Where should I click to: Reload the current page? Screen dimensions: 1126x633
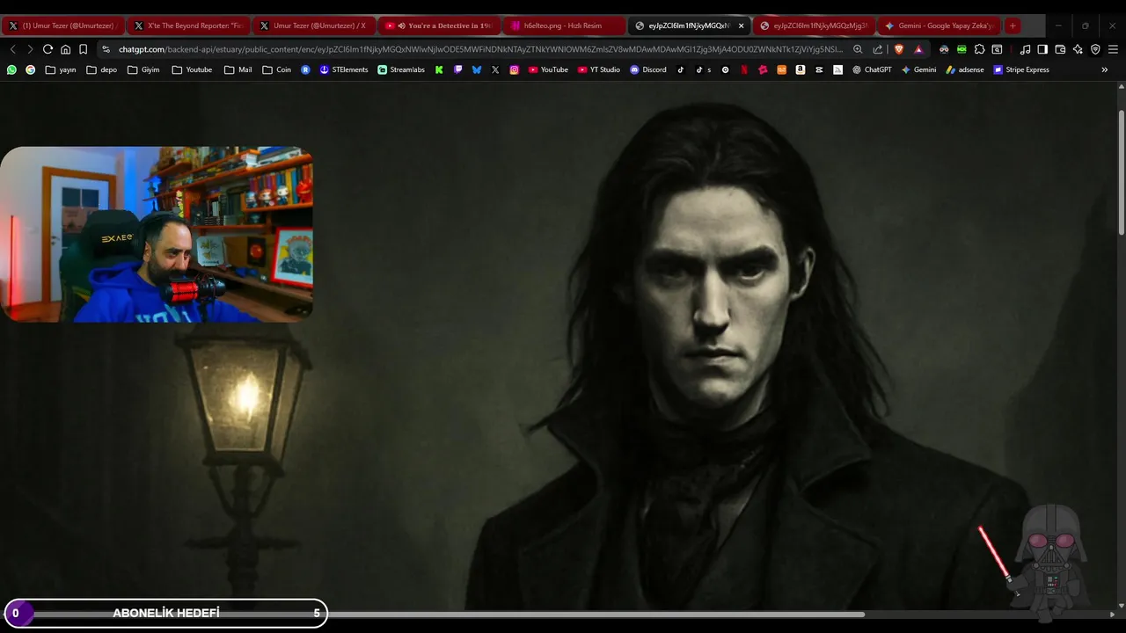pos(48,49)
